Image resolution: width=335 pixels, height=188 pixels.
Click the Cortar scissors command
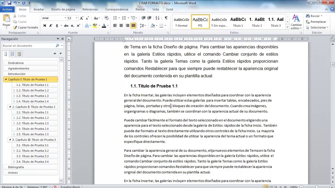pyautogui.click(x=20, y=16)
